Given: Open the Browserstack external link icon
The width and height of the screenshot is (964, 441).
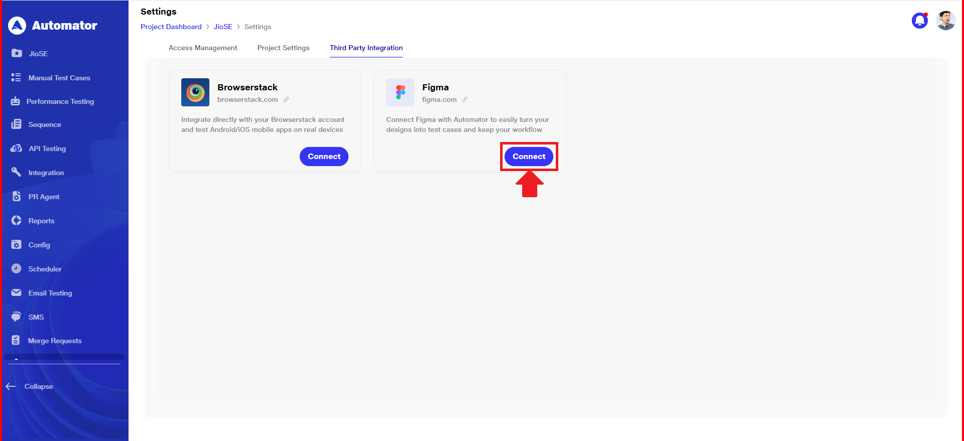Looking at the screenshot, I should (x=286, y=99).
